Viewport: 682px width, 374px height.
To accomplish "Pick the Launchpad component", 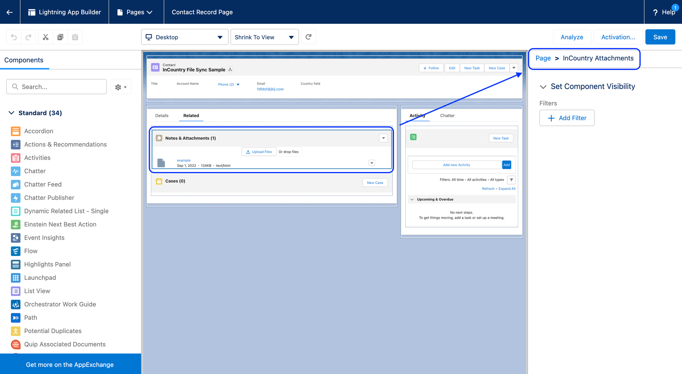I will [x=33, y=278].
